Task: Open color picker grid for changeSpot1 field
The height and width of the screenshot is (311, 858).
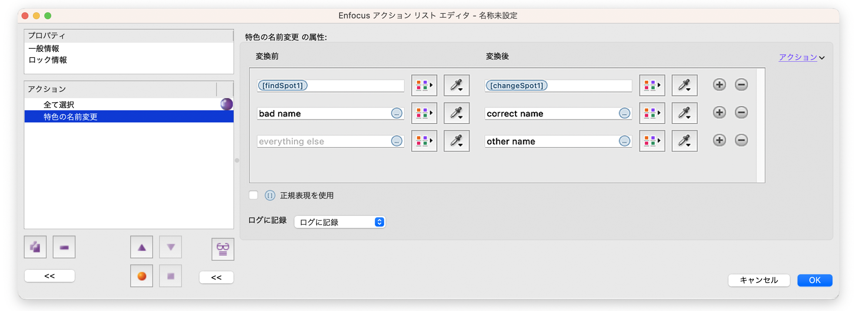Action: coord(652,85)
